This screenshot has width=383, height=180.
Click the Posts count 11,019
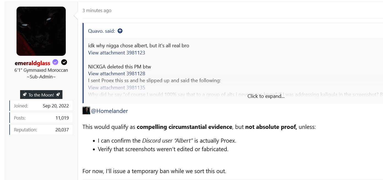point(62,118)
